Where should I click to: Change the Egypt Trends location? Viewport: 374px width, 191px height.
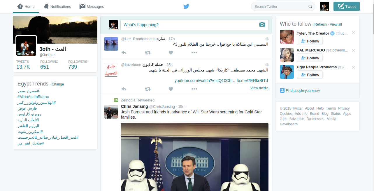pyautogui.click(x=58, y=84)
